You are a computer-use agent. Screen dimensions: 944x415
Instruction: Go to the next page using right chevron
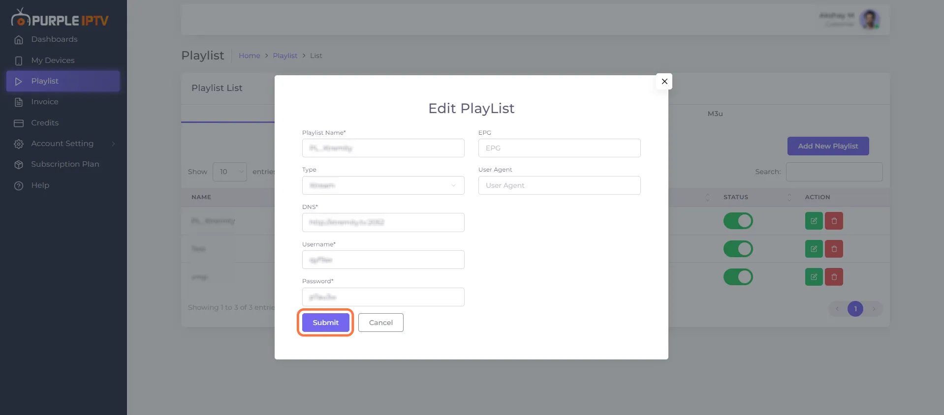pyautogui.click(x=874, y=309)
